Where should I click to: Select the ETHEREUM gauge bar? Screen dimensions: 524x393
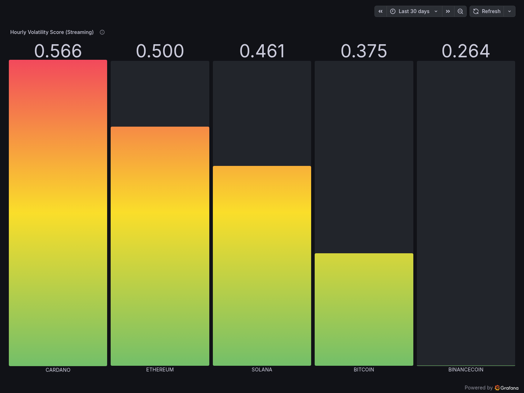coord(160,246)
